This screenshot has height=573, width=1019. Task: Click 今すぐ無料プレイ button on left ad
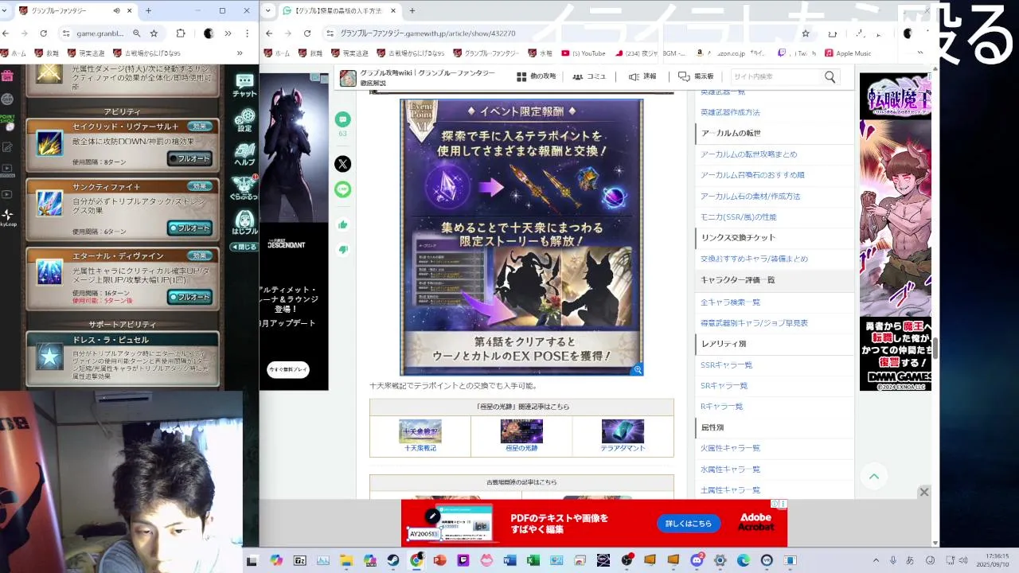[287, 370]
